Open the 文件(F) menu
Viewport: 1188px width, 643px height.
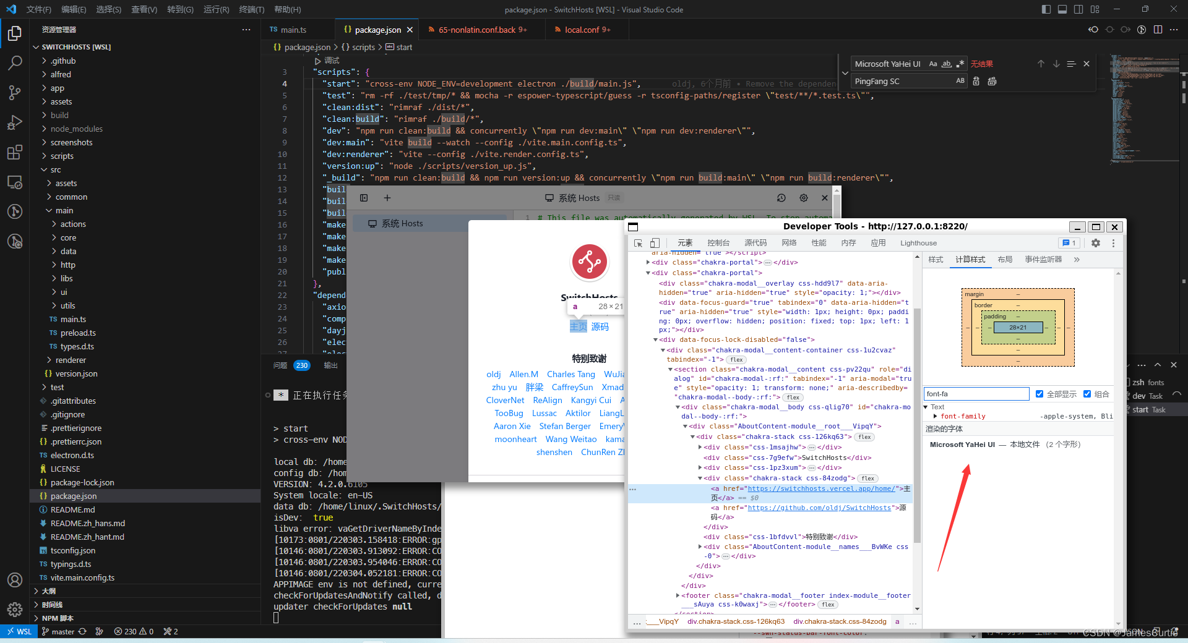38,9
